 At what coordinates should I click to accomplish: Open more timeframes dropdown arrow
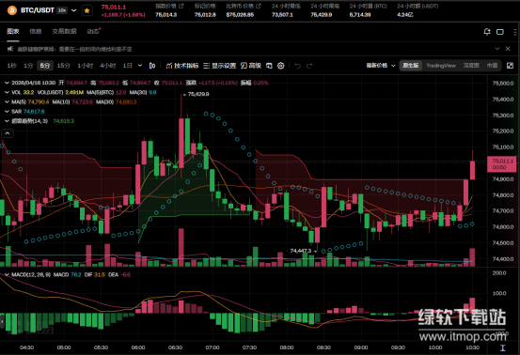[x=140, y=66]
